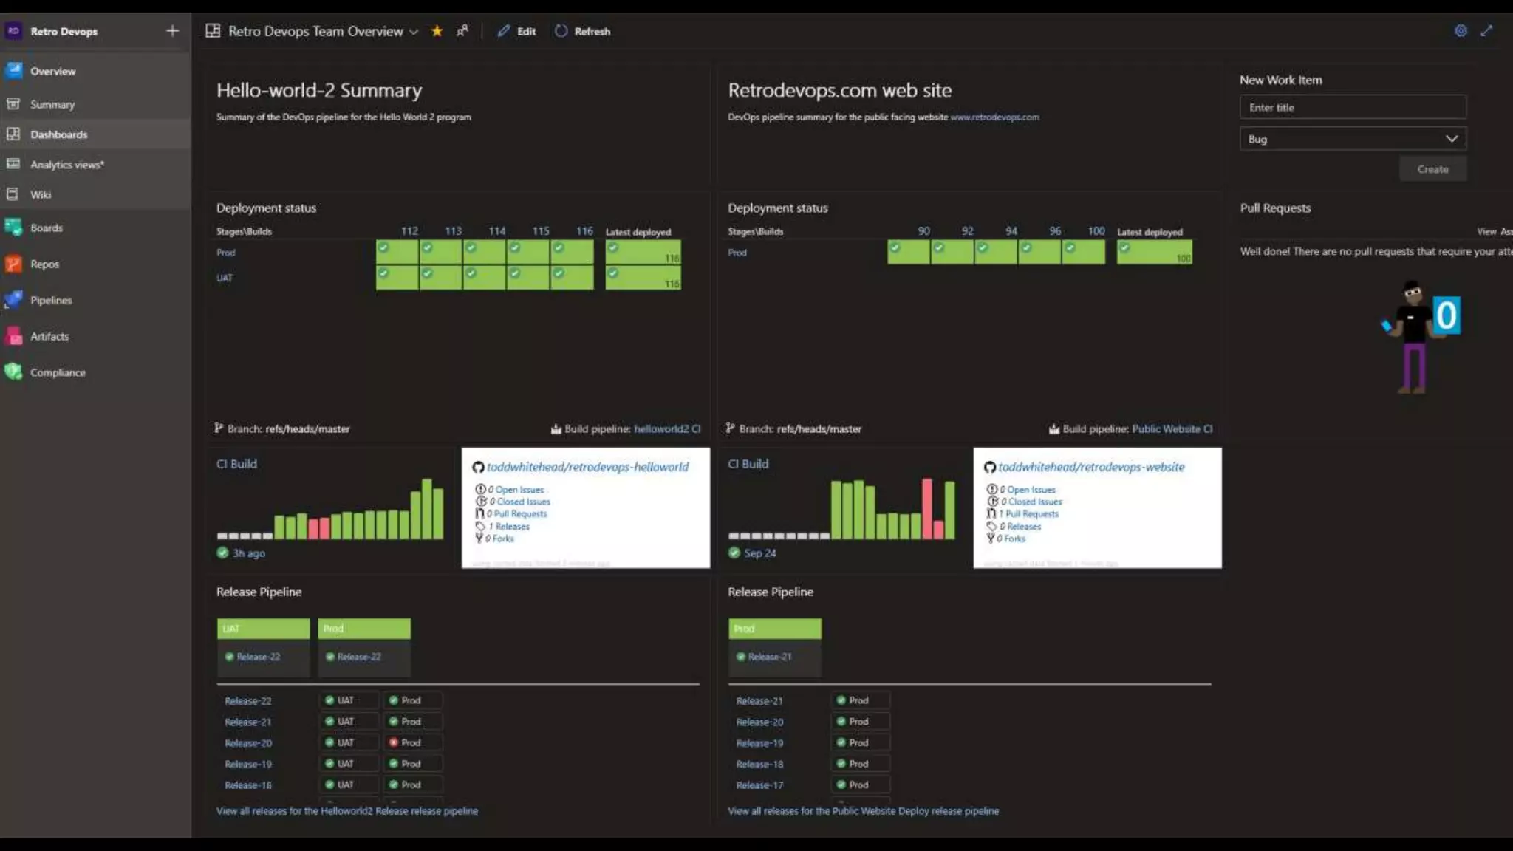Viewport: 1513px width, 851px height.
Task: Open the Compliance hub icon
Action: pyautogui.click(x=13, y=372)
